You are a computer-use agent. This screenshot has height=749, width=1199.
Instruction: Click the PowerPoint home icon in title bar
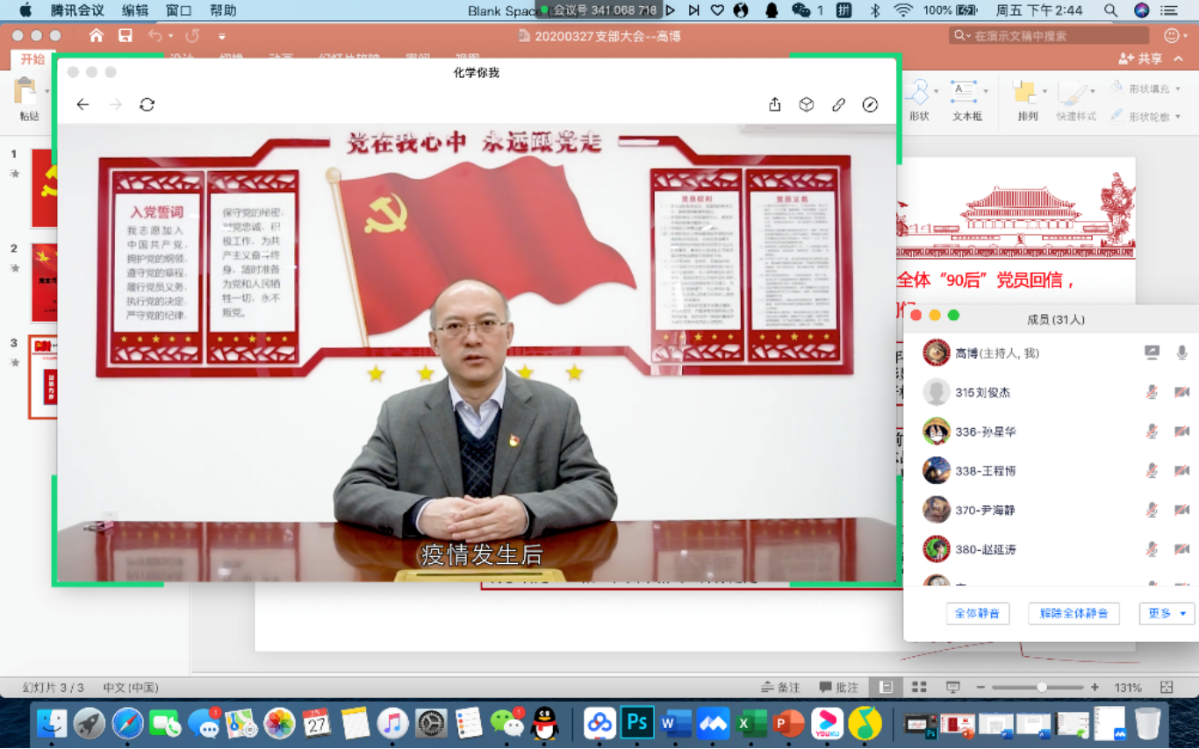click(97, 36)
